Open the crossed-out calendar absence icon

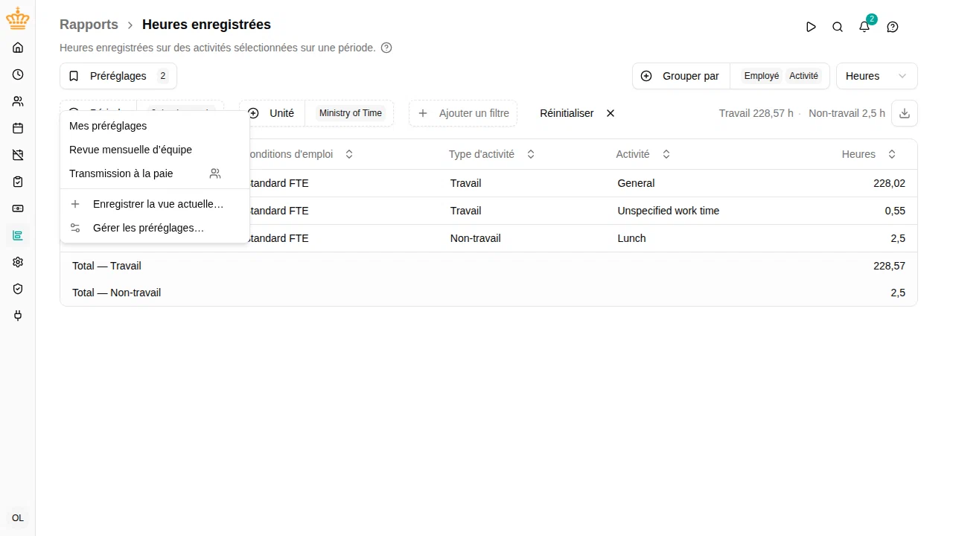click(x=18, y=155)
